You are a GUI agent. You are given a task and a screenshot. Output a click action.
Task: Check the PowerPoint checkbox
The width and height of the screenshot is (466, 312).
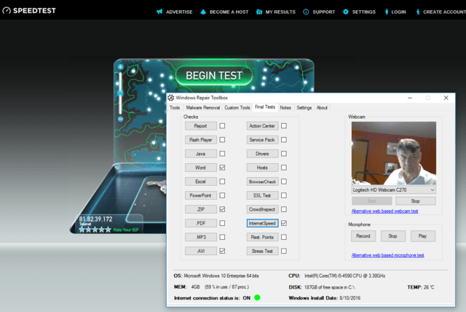click(222, 195)
